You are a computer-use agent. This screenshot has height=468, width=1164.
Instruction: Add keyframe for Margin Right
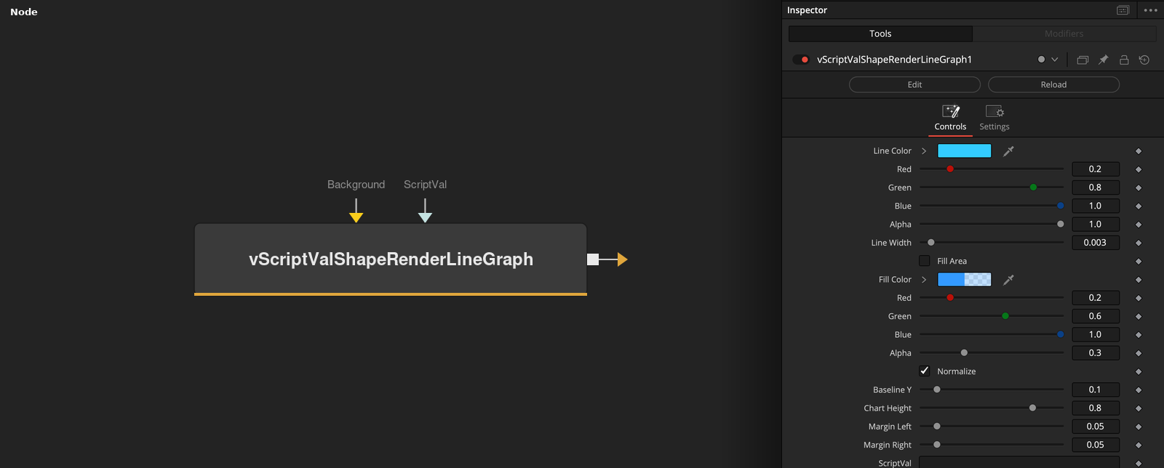tap(1139, 445)
